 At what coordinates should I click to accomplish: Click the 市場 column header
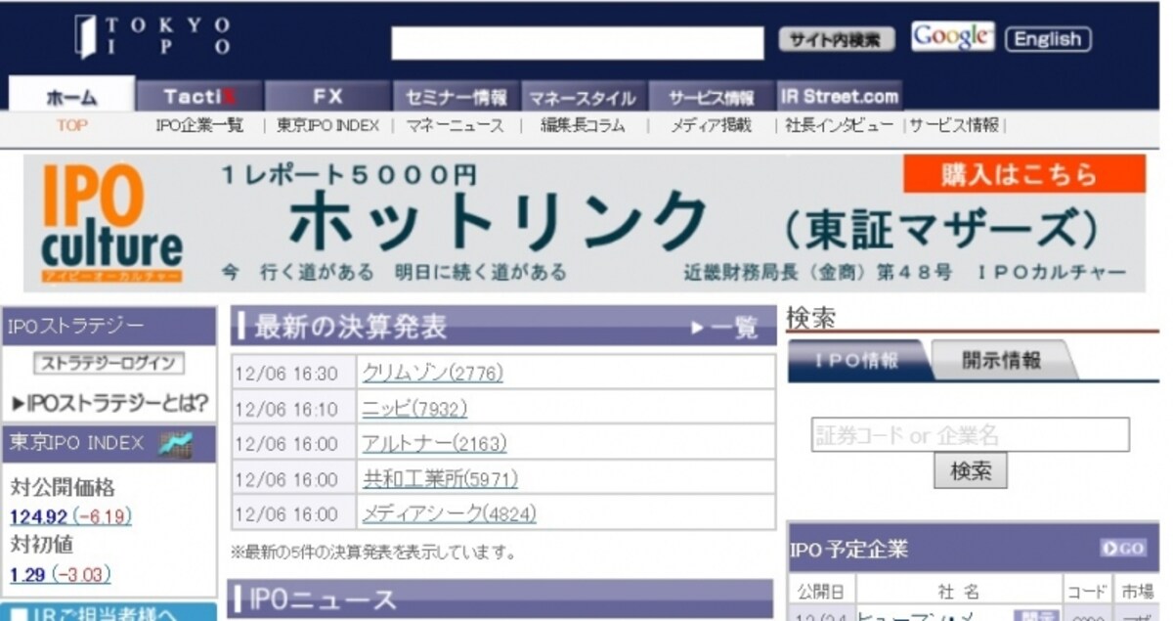[x=1136, y=592]
